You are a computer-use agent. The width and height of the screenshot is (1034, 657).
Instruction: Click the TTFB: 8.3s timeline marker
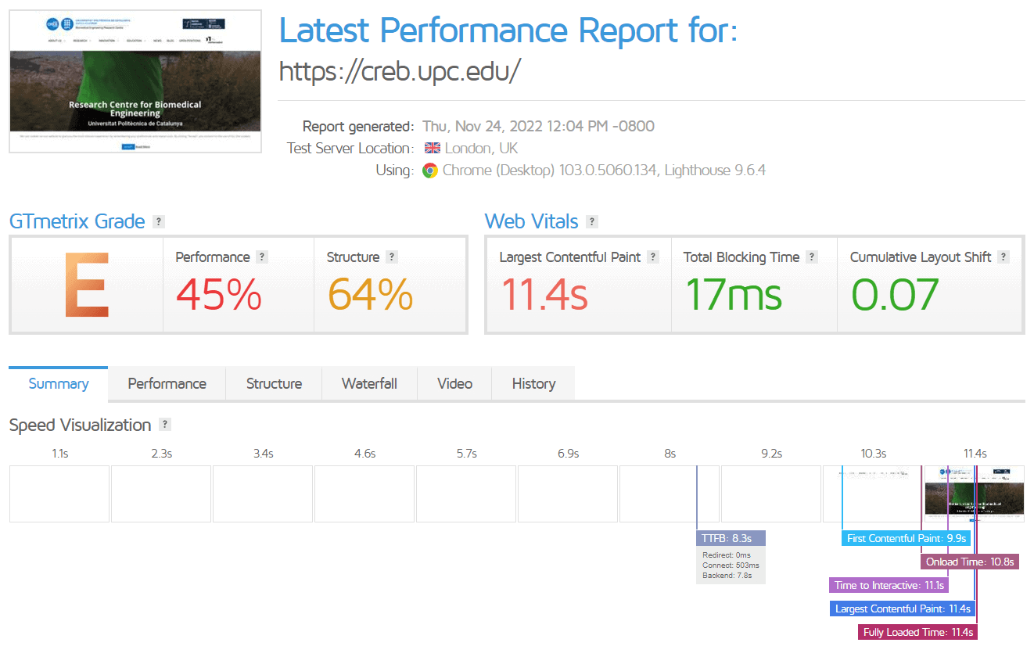(731, 538)
